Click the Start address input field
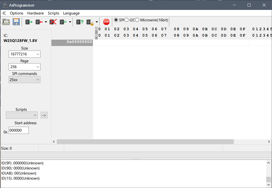 click(19, 130)
